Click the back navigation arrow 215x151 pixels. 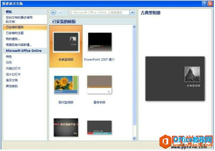point(53,13)
